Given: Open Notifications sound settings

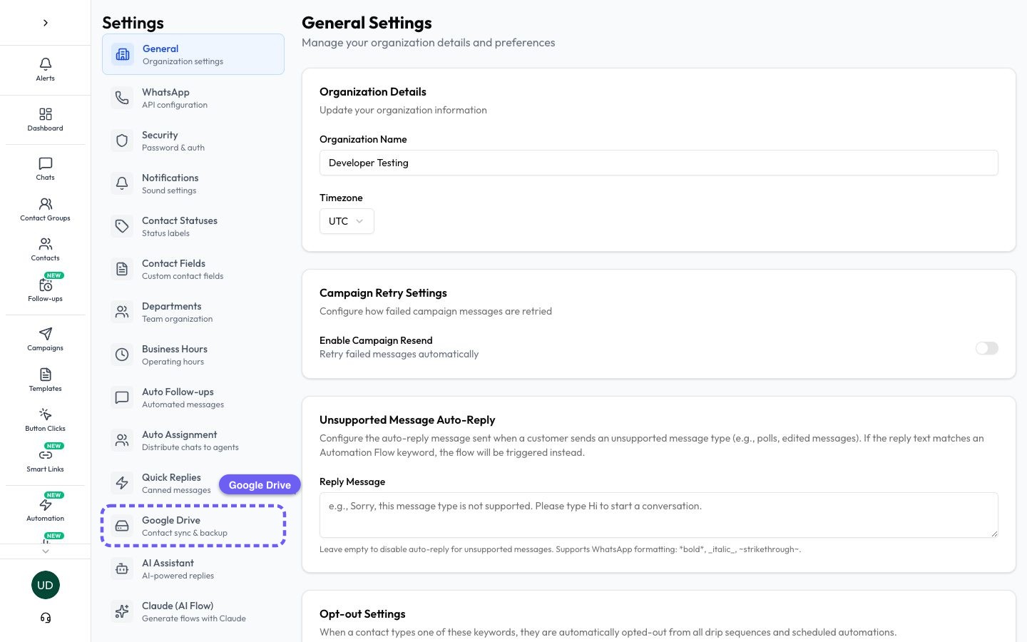Looking at the screenshot, I should click(193, 183).
